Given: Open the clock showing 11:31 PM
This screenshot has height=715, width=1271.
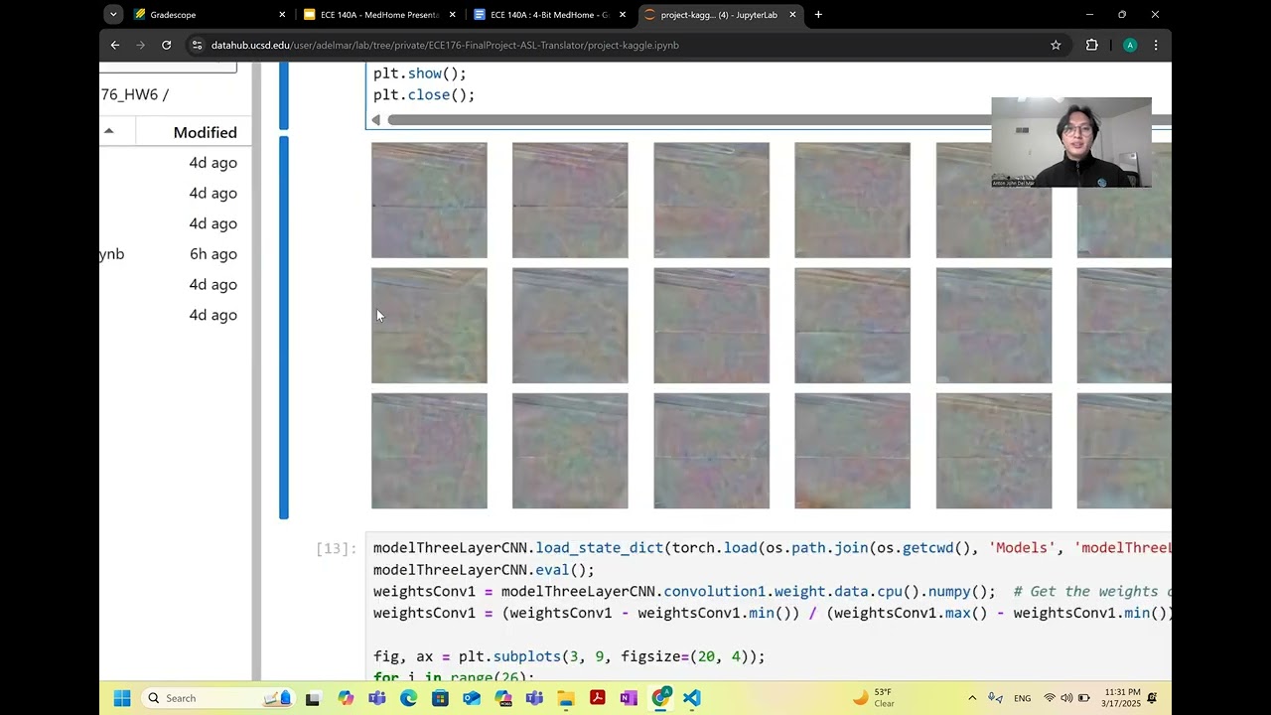Looking at the screenshot, I should pyautogui.click(x=1122, y=698).
